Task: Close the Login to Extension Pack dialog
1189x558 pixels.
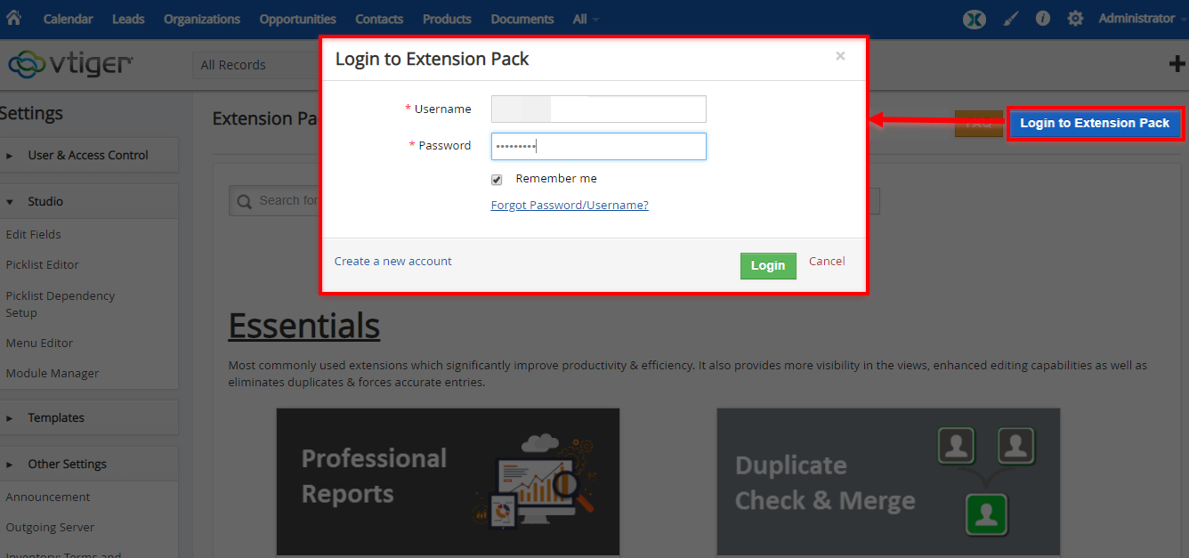Action: (840, 56)
